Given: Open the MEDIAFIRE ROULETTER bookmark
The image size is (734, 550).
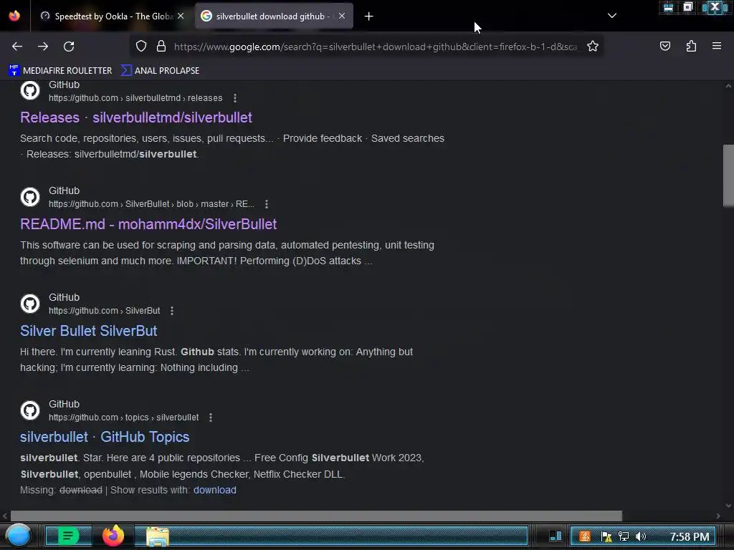Looking at the screenshot, I should tap(60, 71).
